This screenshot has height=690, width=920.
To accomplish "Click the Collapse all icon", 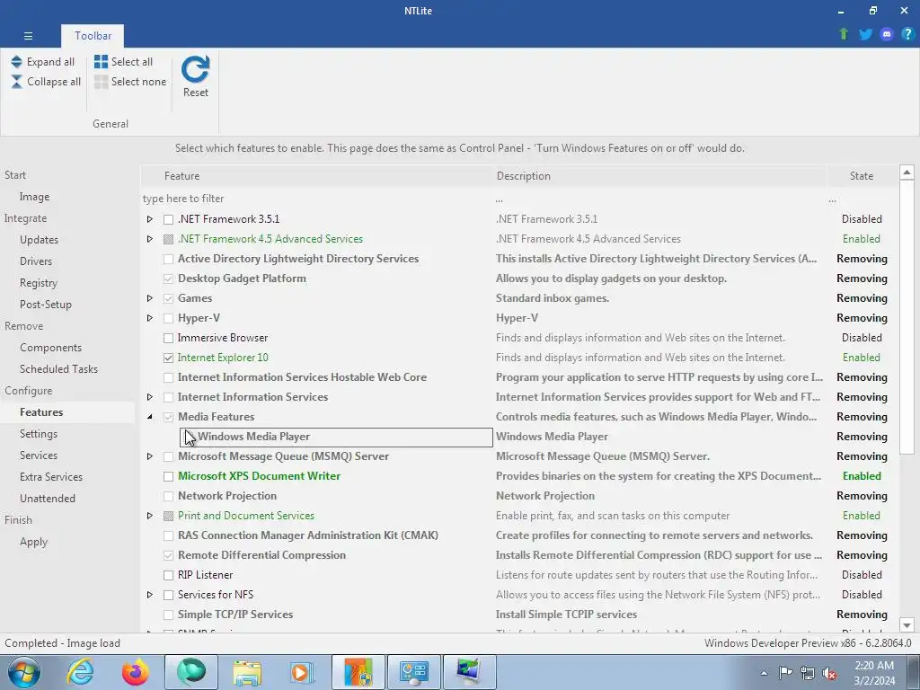I will point(16,82).
